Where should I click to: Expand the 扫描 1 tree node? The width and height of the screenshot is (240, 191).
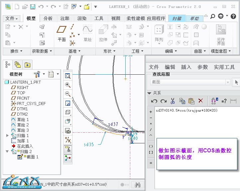coord(7,135)
